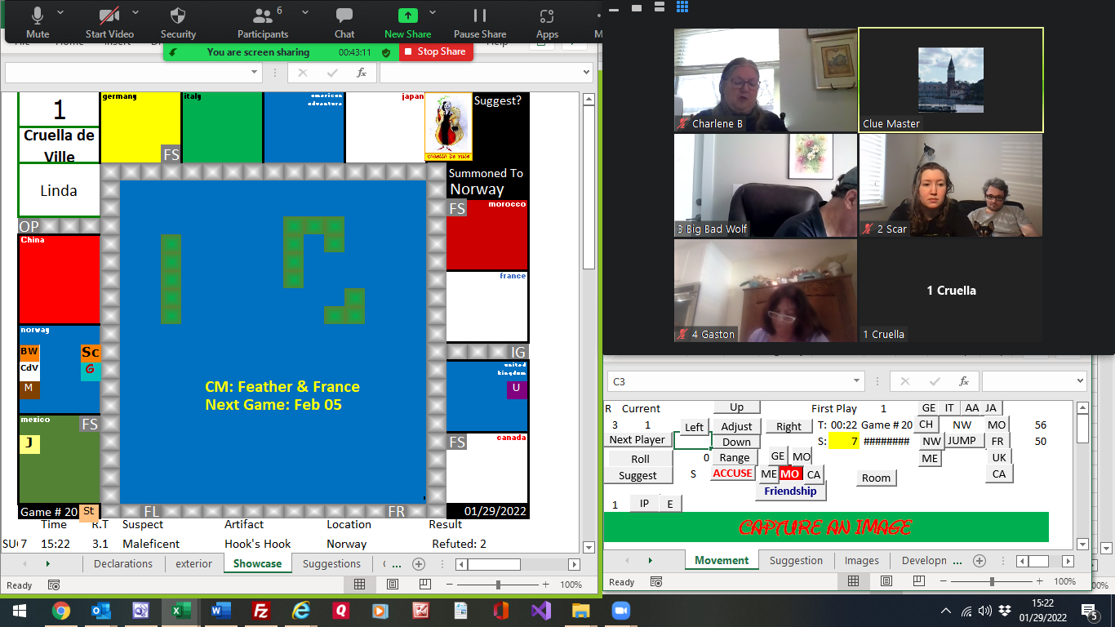Click the Next Player button
This screenshot has height=627, width=1115.
point(637,439)
